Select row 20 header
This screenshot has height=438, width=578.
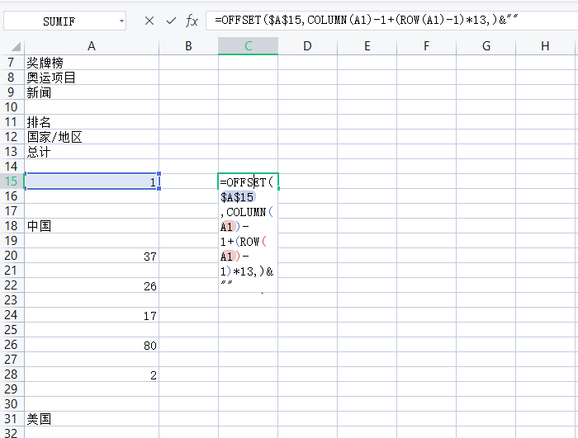coord(11,256)
